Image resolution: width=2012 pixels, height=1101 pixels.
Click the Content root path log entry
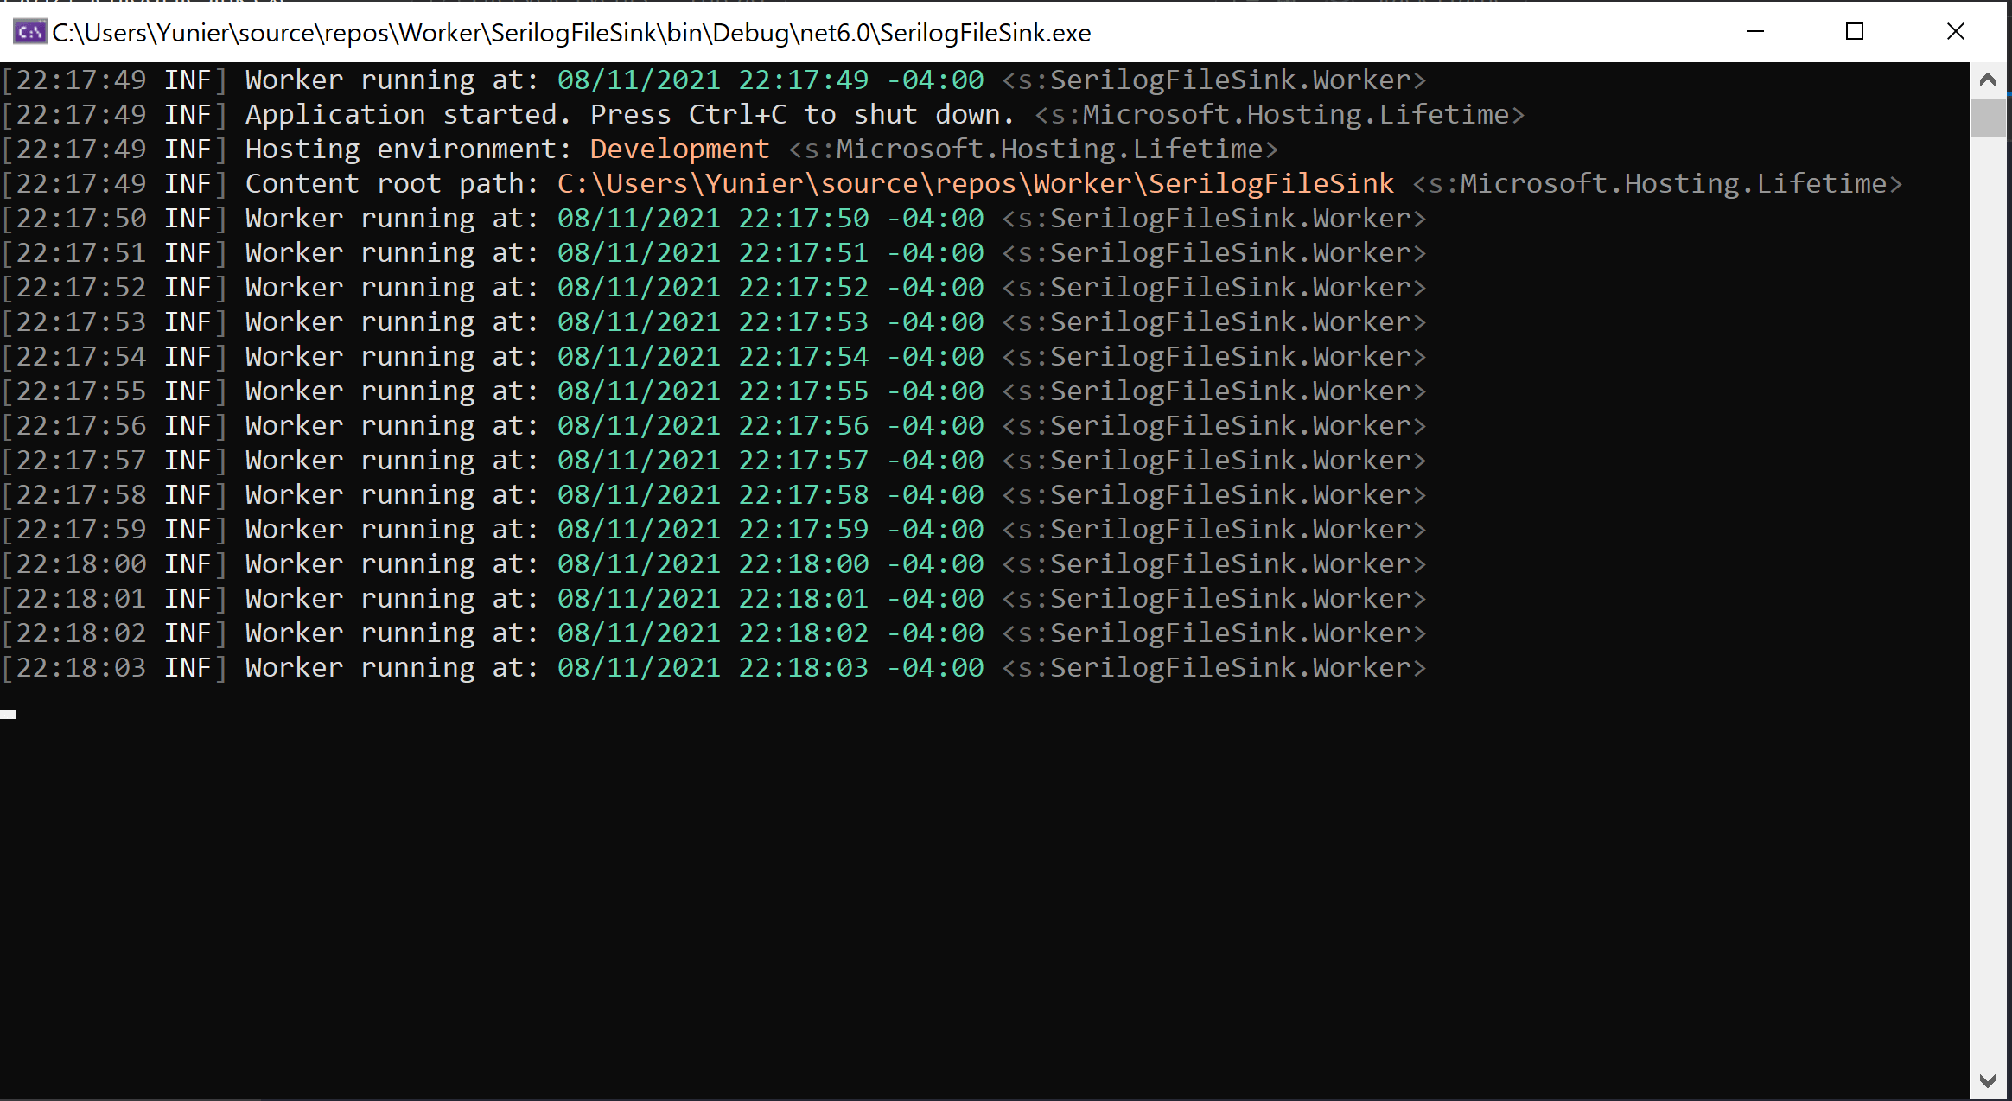pyautogui.click(x=389, y=182)
